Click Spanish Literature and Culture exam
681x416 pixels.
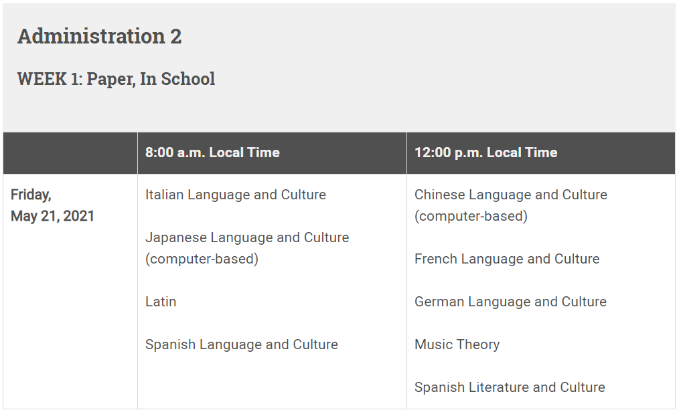[x=510, y=387]
